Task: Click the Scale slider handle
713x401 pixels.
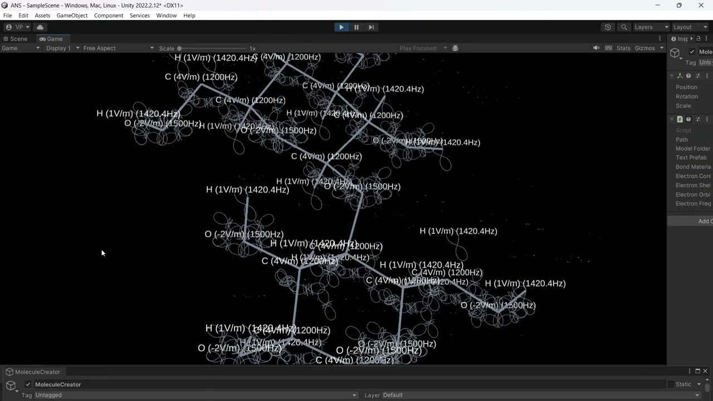Action: pos(179,48)
